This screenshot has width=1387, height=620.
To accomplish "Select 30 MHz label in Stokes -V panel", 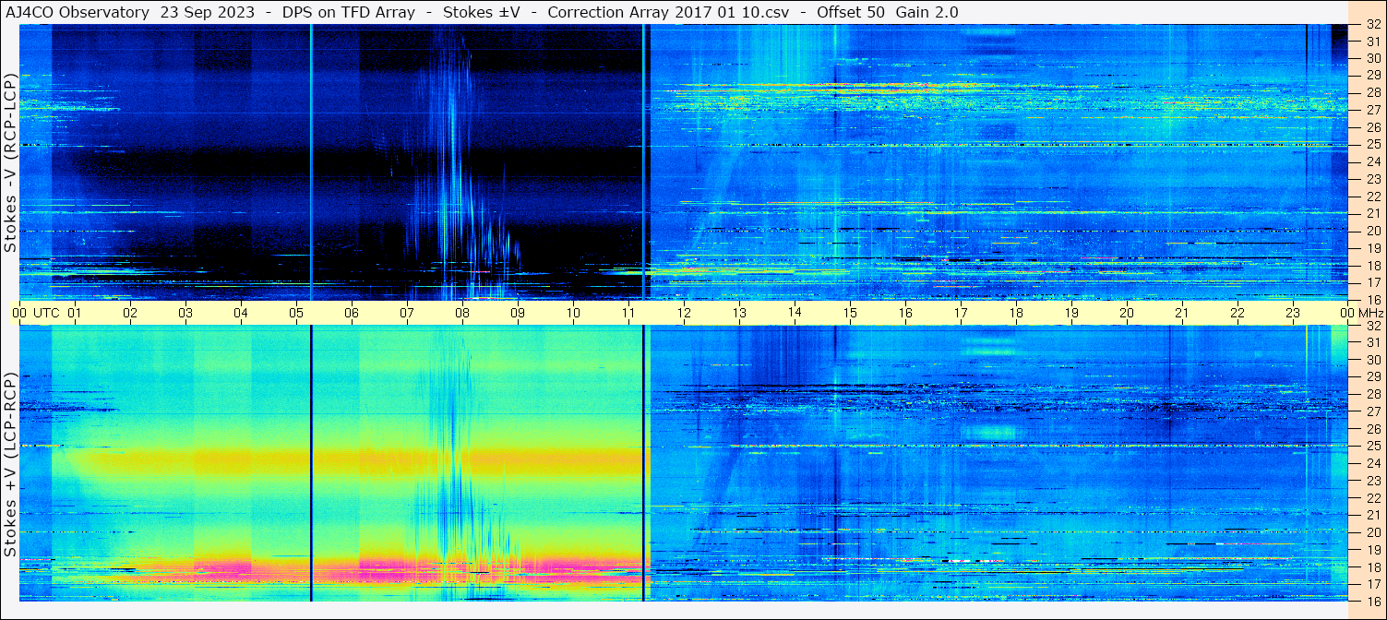I will [1373, 59].
